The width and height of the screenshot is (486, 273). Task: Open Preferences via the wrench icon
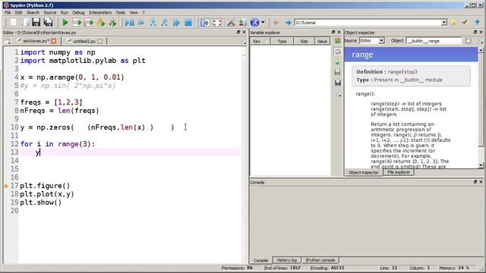coord(231,23)
